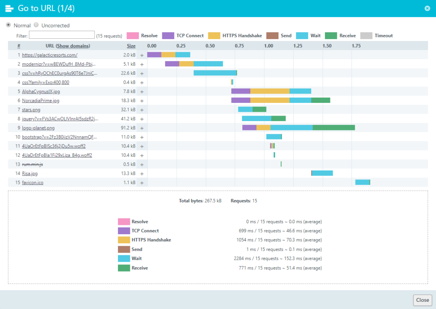Expand details for NorcadiaPrime.jpg request
Image resolution: width=436 pixels, height=309 pixels.
pyautogui.click(x=142, y=101)
